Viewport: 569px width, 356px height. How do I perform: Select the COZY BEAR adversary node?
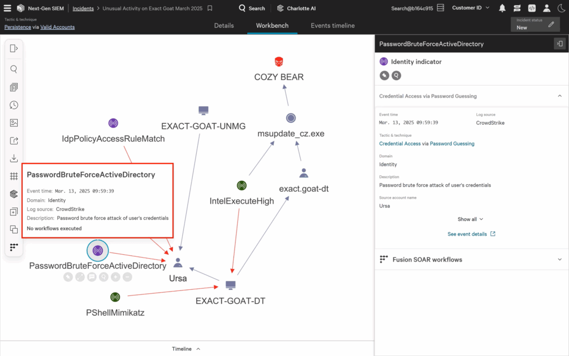click(x=279, y=62)
